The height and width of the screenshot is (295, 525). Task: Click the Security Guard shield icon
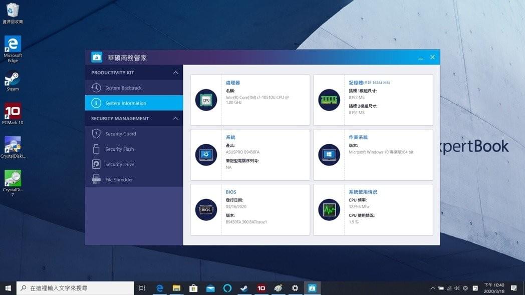pyautogui.click(x=96, y=134)
